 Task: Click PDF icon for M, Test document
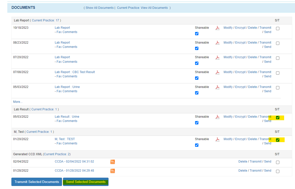pyautogui.click(x=217, y=139)
